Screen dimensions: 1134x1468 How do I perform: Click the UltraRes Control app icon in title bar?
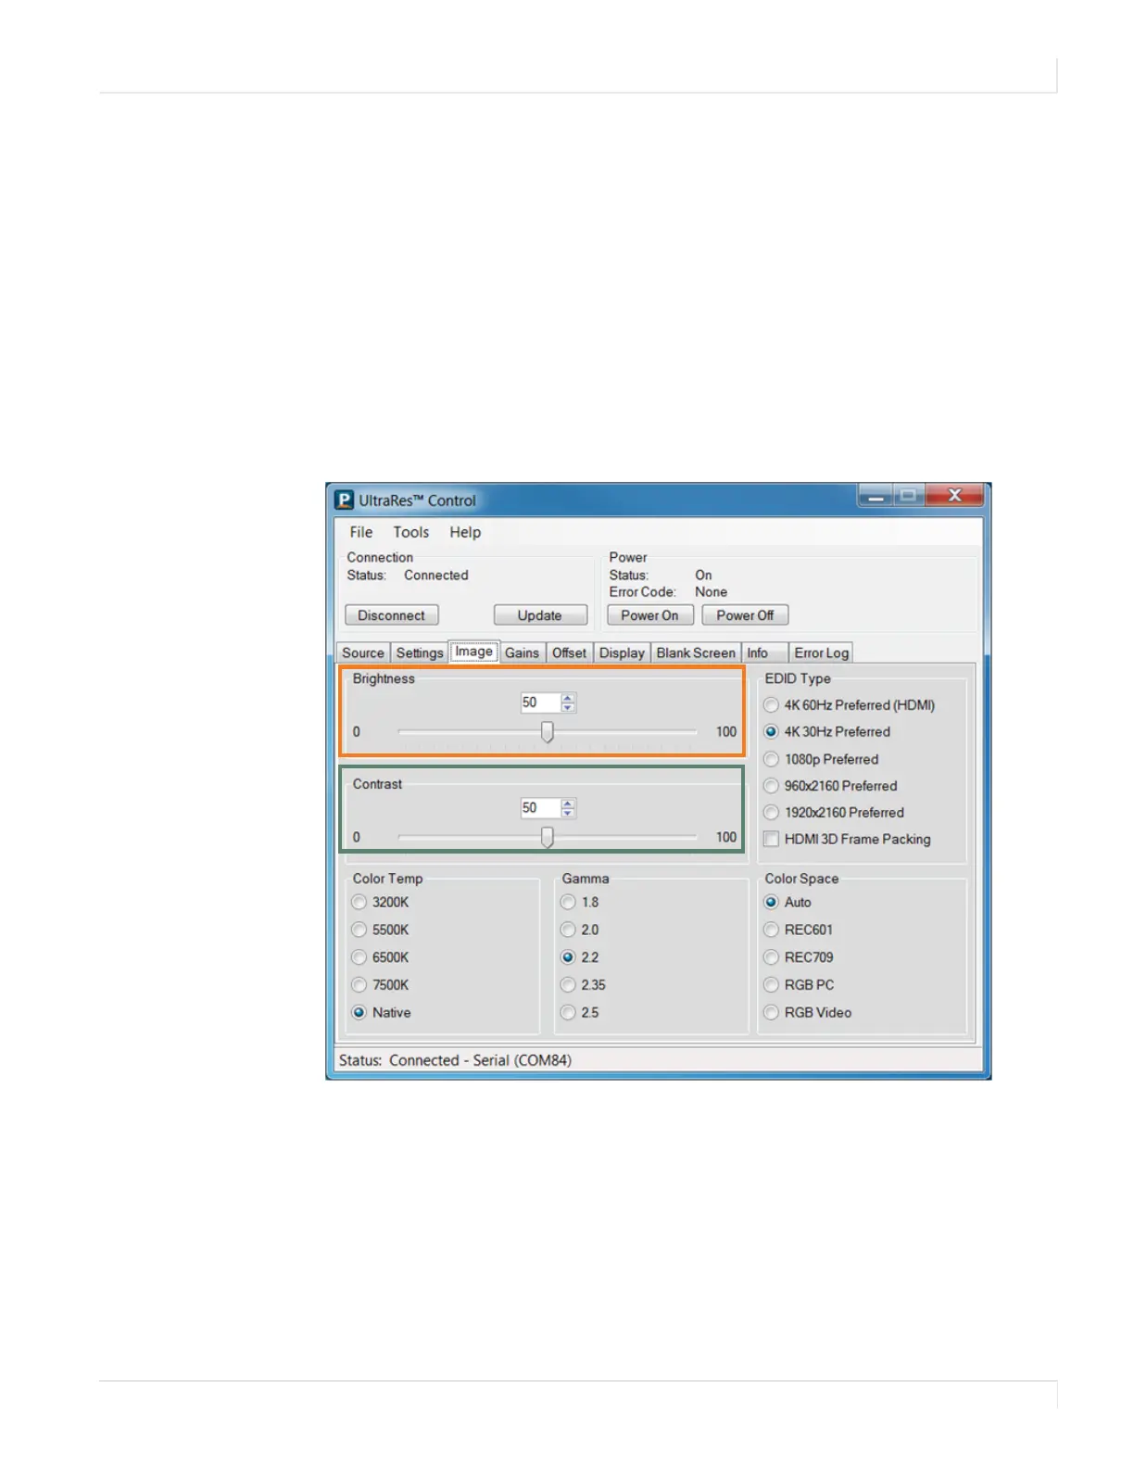(x=344, y=500)
